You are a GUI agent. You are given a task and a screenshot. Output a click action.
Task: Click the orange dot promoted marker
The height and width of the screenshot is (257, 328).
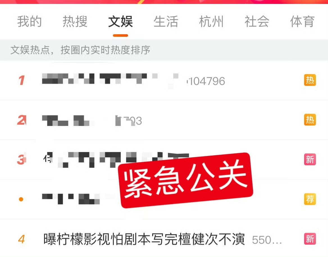coord(21,199)
